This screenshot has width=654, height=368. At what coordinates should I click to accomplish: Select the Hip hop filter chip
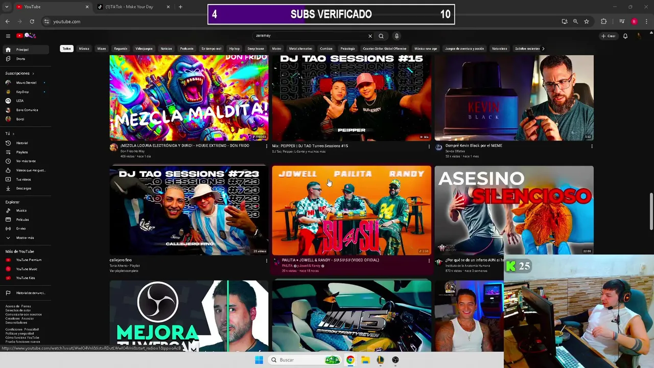click(234, 49)
